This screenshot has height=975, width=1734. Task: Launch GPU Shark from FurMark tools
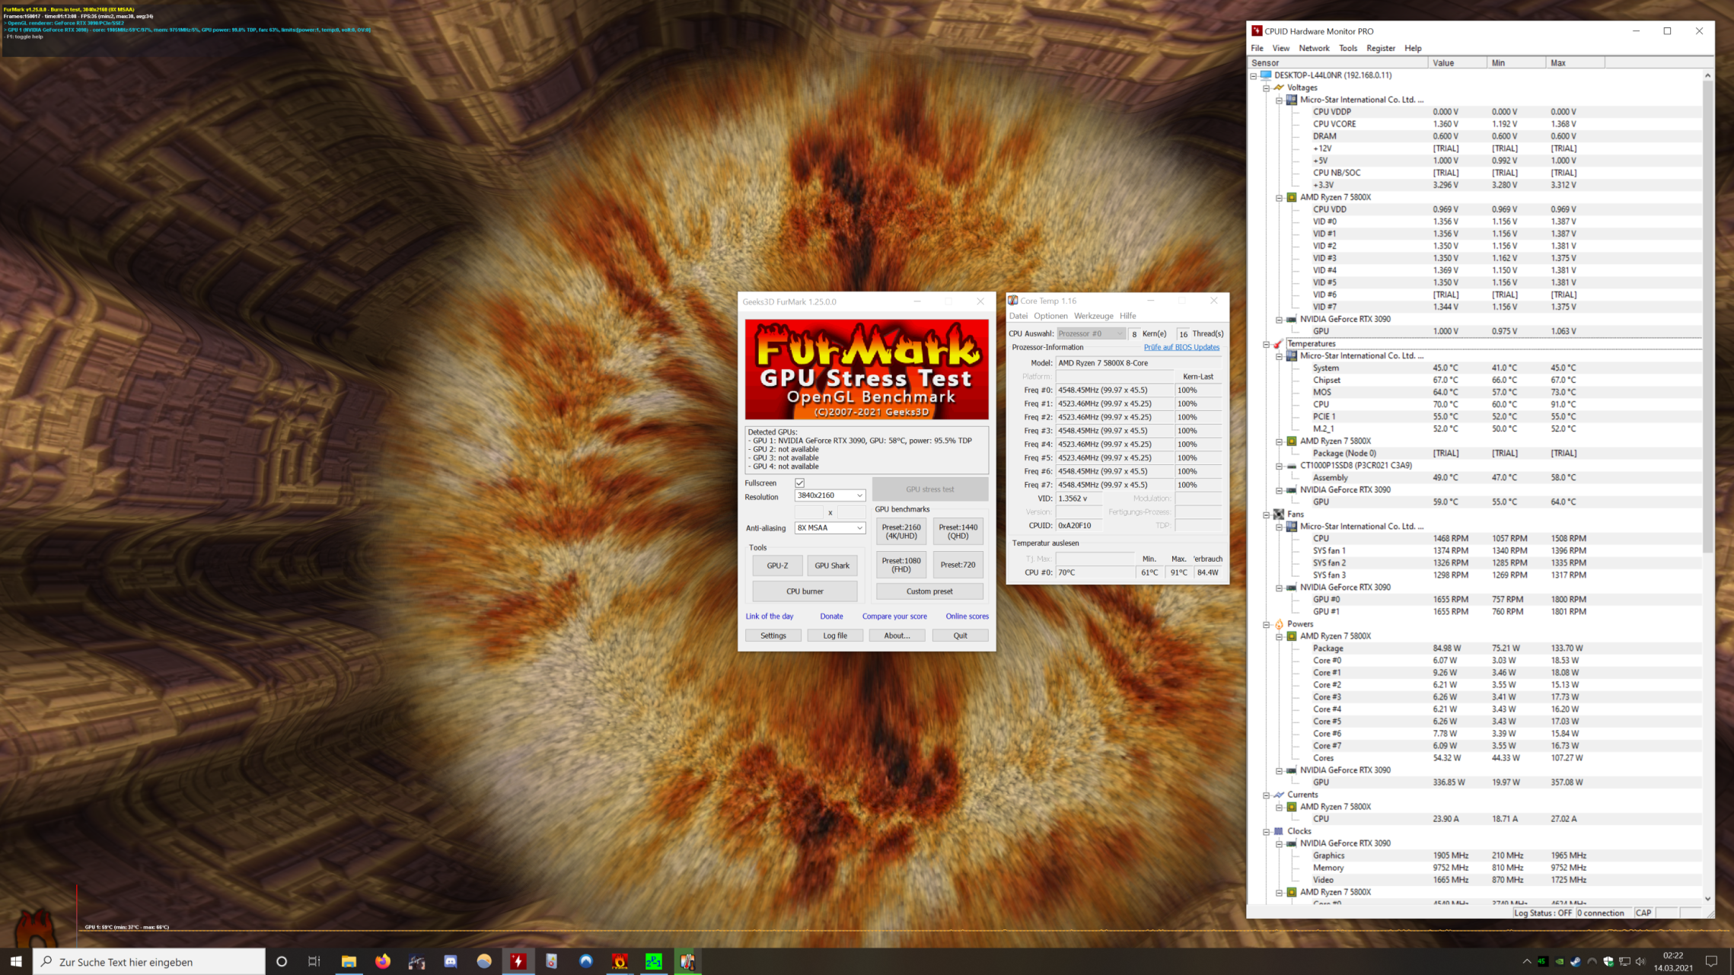(x=832, y=566)
